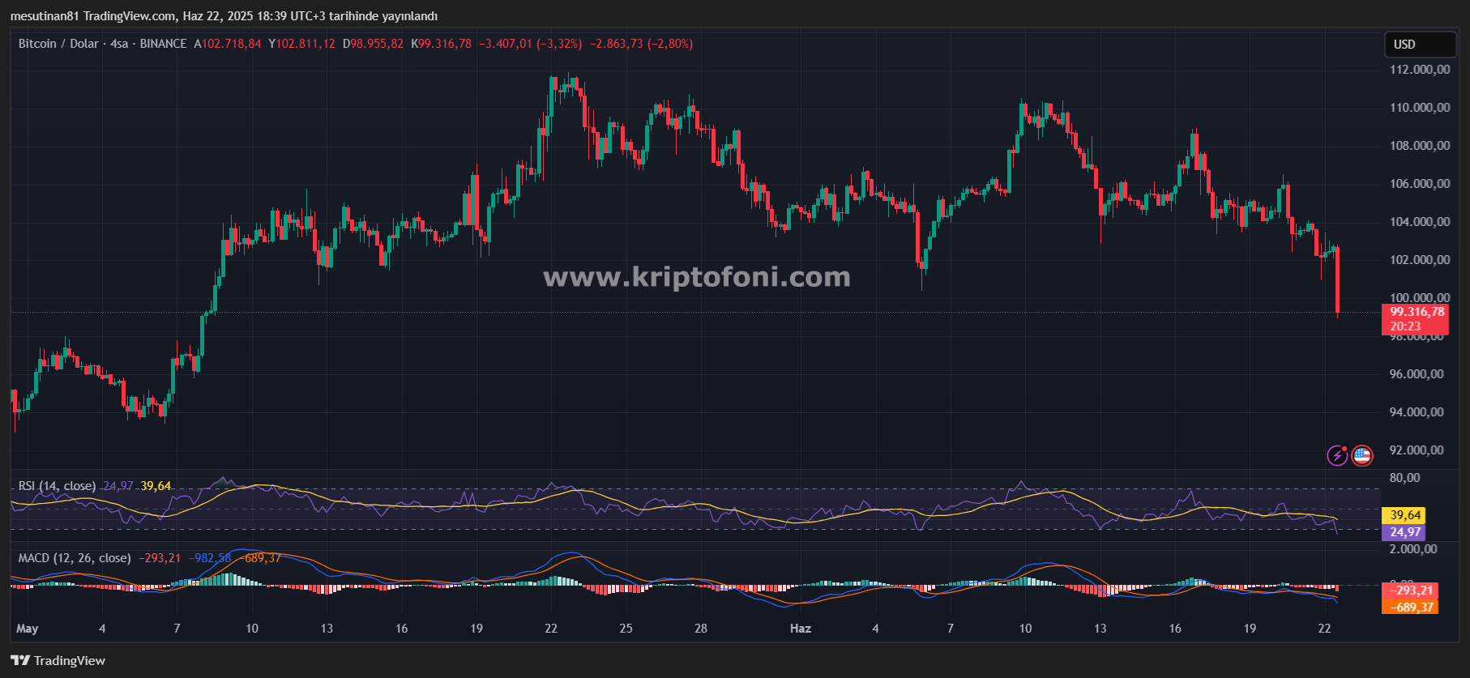Click the US flag economic event icon
Viewport: 1470px width, 678px height.
(1362, 456)
